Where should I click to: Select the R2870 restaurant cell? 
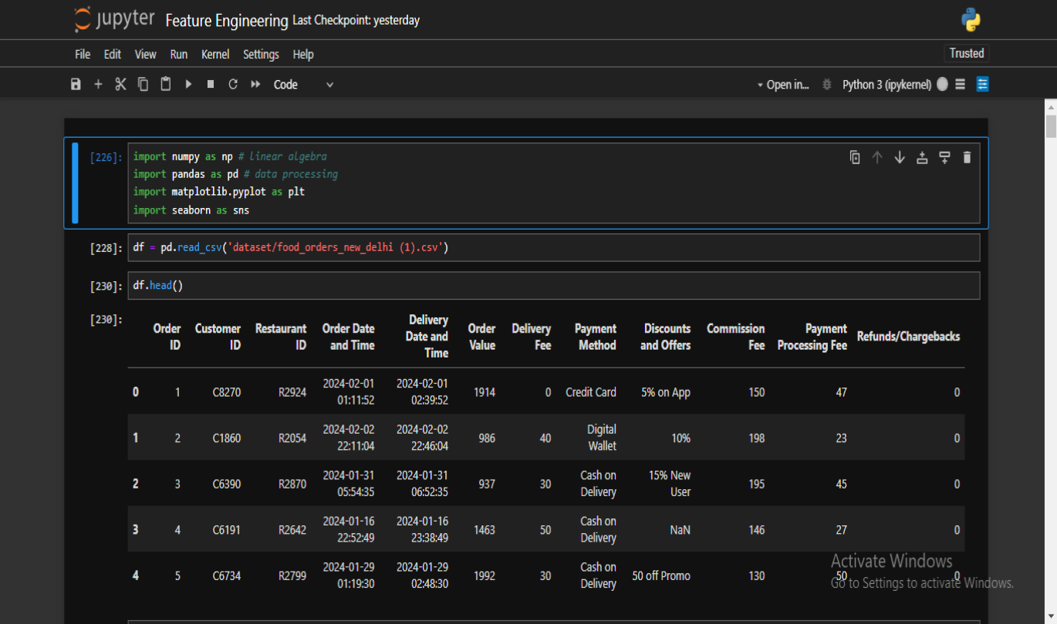coord(292,485)
